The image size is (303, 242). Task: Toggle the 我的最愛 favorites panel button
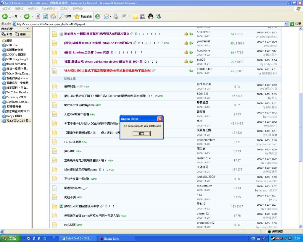83,16
